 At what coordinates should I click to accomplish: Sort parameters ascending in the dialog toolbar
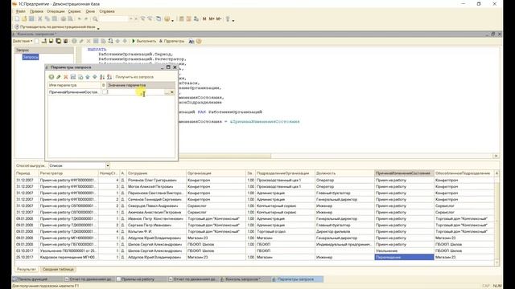point(102,77)
